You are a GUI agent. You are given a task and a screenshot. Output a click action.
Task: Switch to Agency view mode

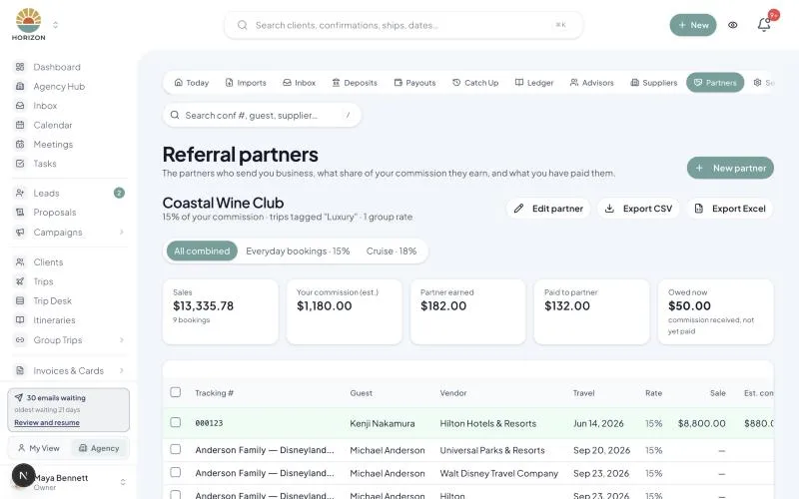[x=99, y=448]
